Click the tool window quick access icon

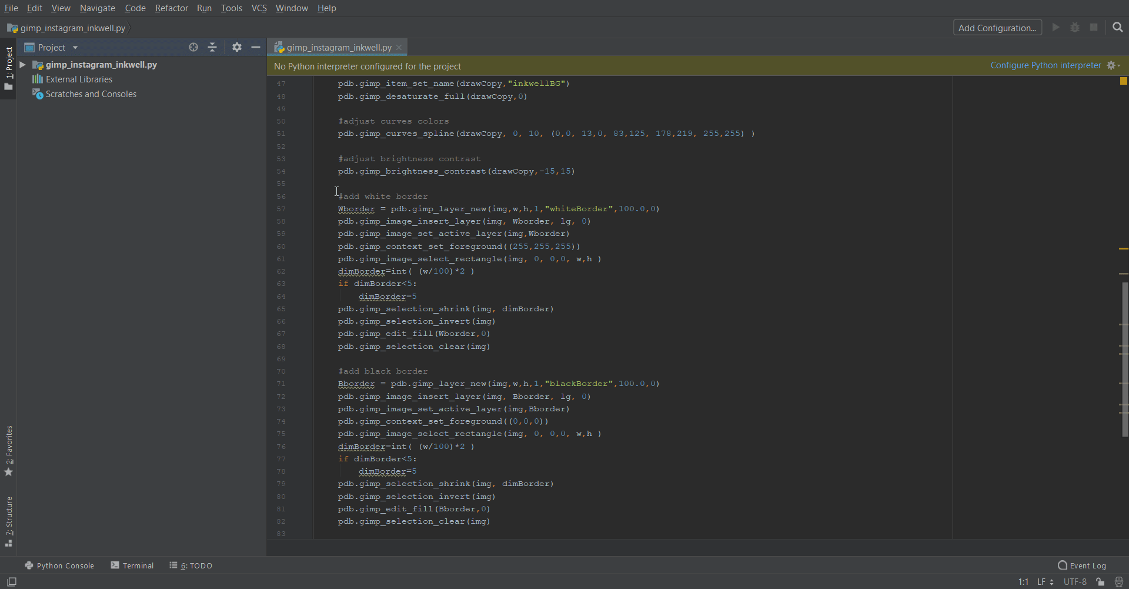pyautogui.click(x=11, y=582)
